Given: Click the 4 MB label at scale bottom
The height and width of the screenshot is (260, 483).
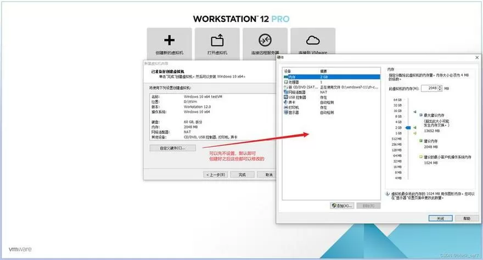Looking at the screenshot, I should click(398, 178).
